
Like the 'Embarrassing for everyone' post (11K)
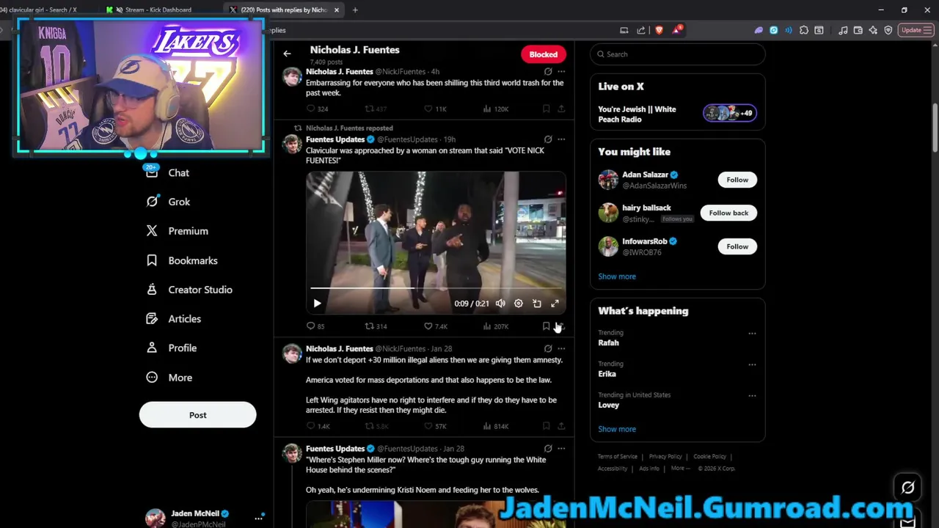tap(436, 109)
